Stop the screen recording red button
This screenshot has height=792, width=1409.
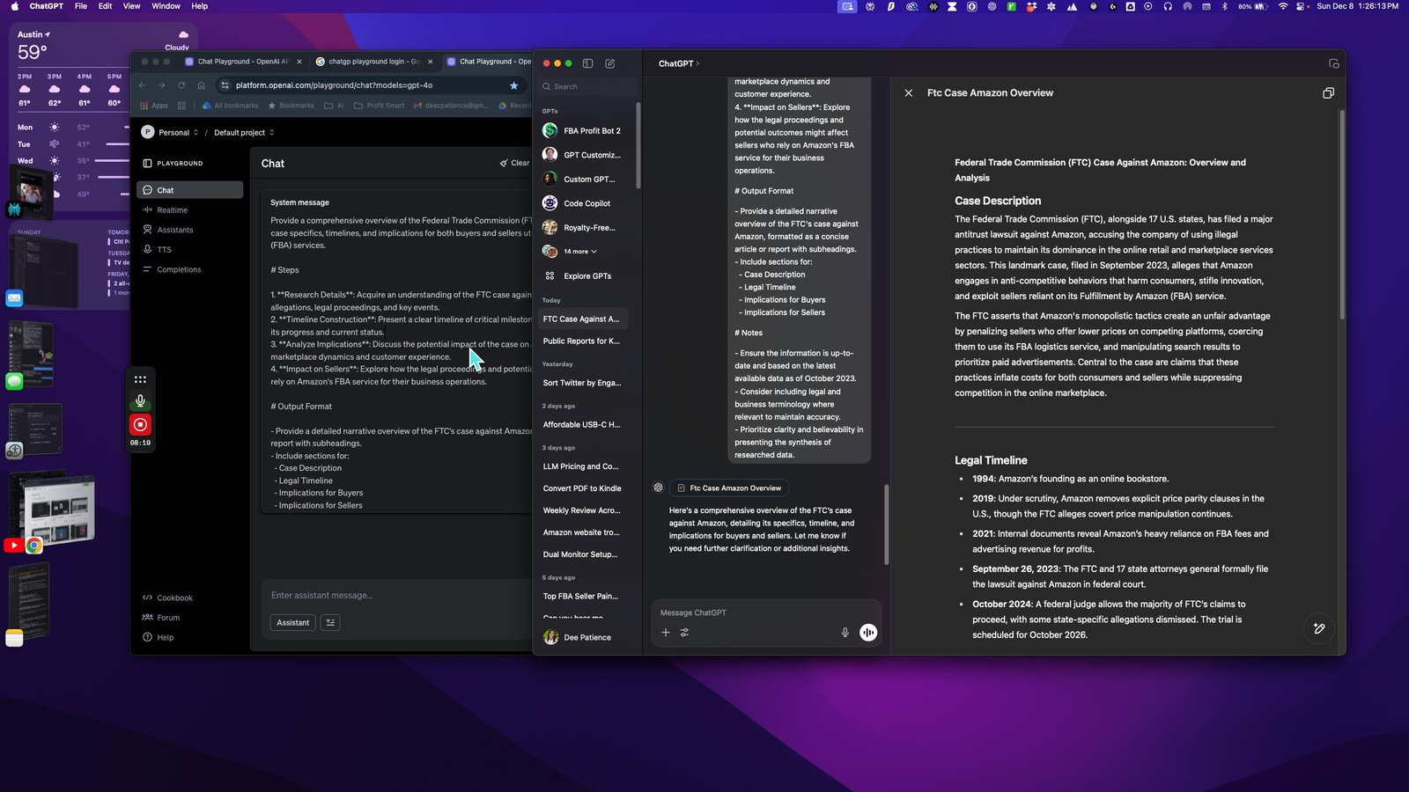tap(140, 424)
